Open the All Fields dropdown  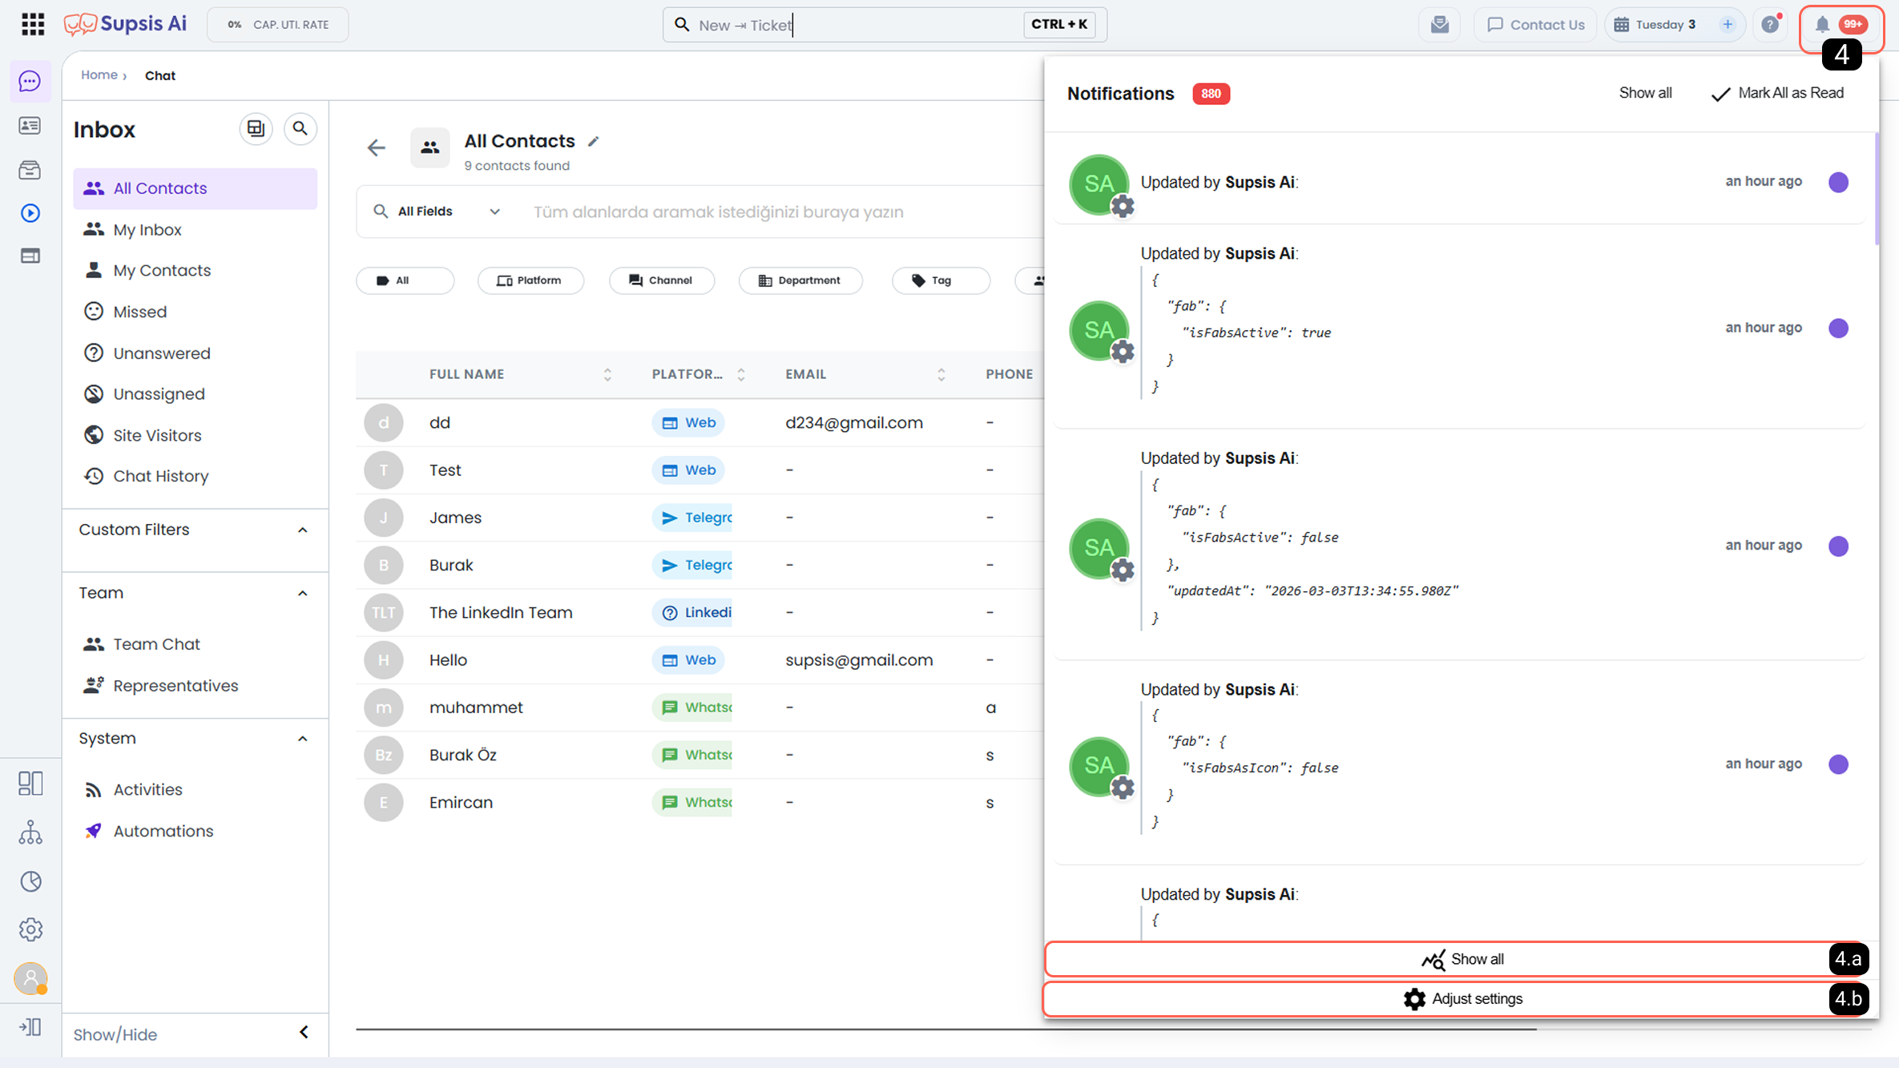[437, 212]
